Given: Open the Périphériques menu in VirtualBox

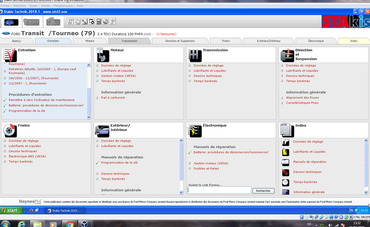Looking at the screenshot, I should click(x=63, y=6).
